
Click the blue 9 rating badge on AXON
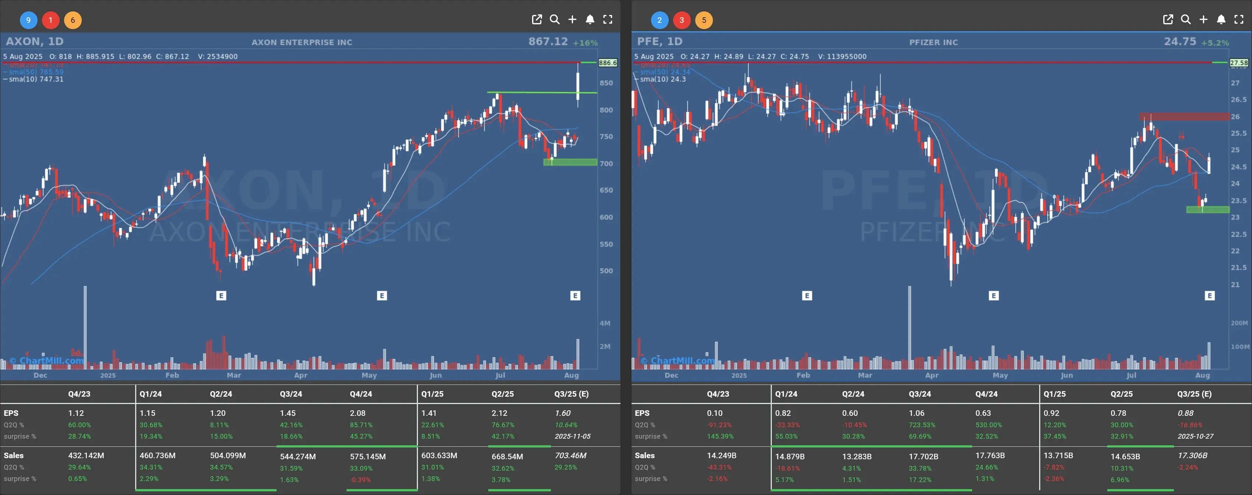(28, 20)
